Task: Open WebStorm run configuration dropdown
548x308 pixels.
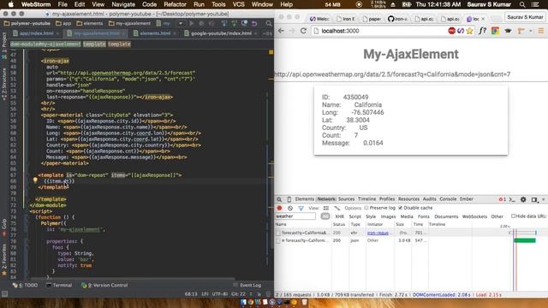Action: pos(181,23)
